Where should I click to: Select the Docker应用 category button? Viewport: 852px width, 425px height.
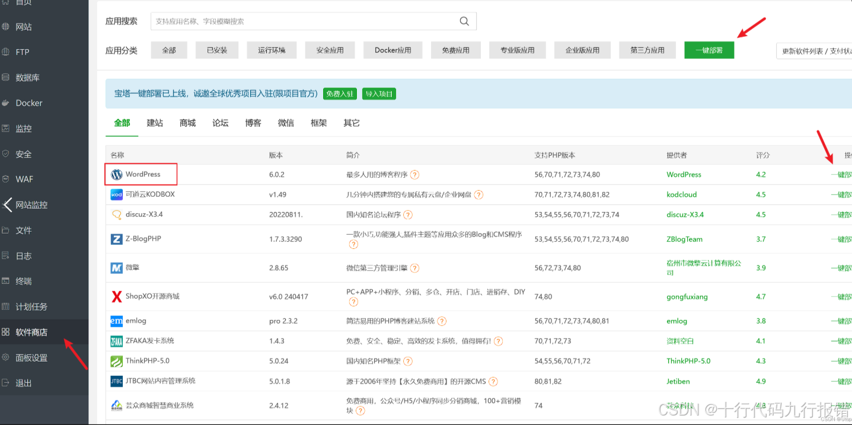coord(393,50)
